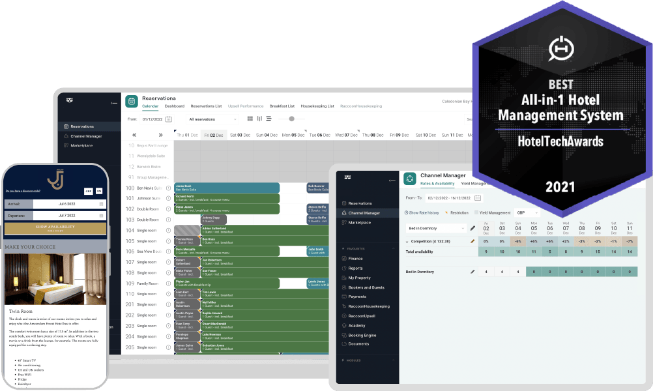Click the GBP currency button on the phone

[x=88, y=191]
